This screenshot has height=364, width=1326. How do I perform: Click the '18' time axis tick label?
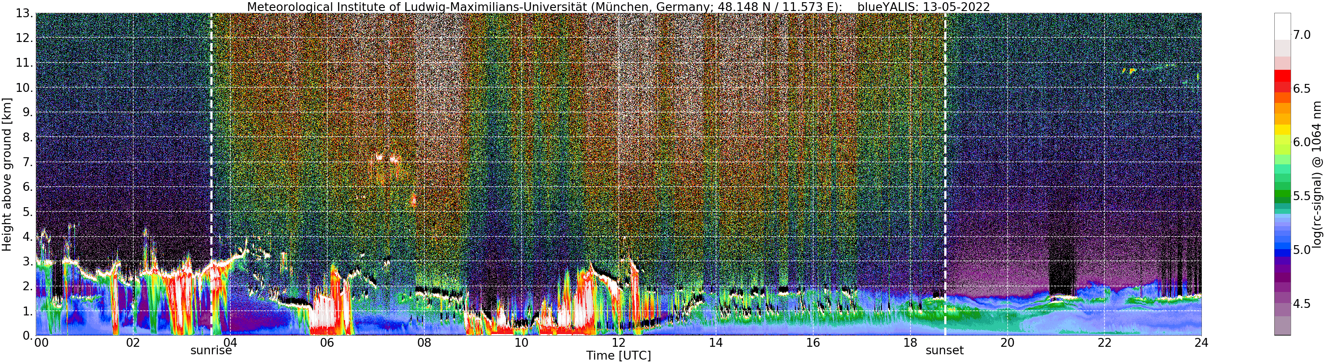pos(910,342)
